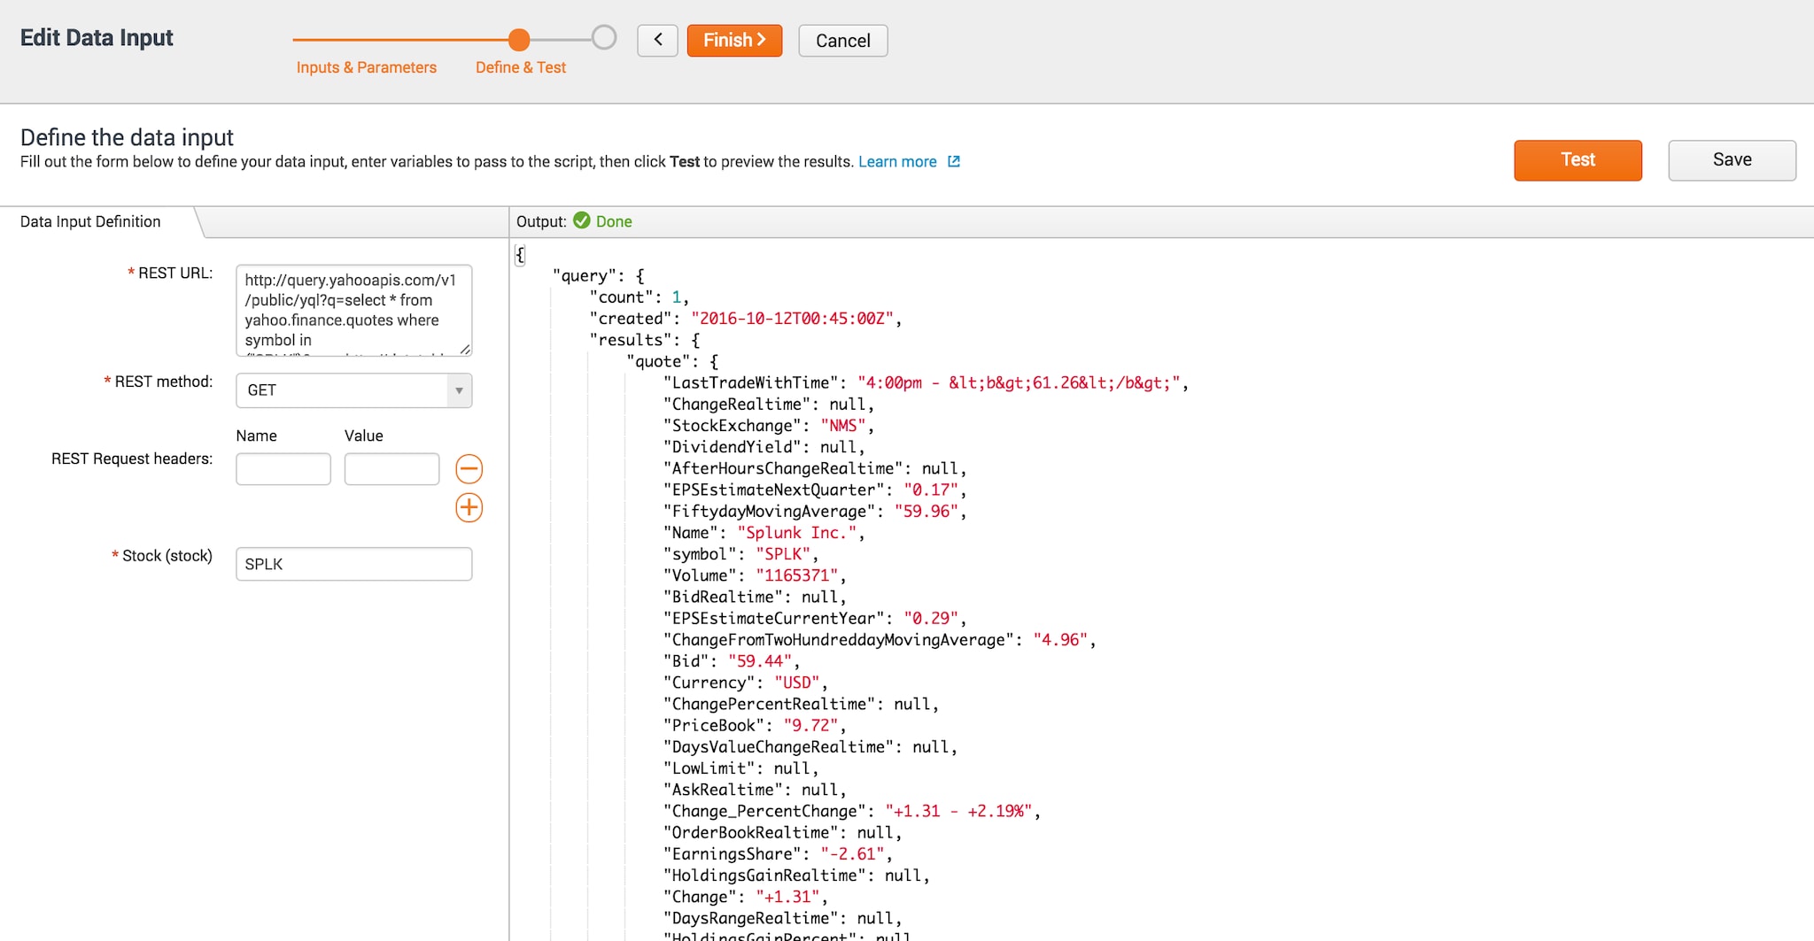Collapse the JSON root bracket toggle

tap(520, 255)
